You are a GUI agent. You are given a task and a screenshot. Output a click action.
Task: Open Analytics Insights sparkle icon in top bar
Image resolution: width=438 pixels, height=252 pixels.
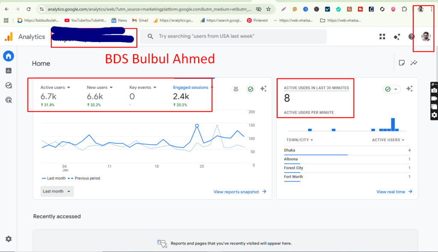397,36
